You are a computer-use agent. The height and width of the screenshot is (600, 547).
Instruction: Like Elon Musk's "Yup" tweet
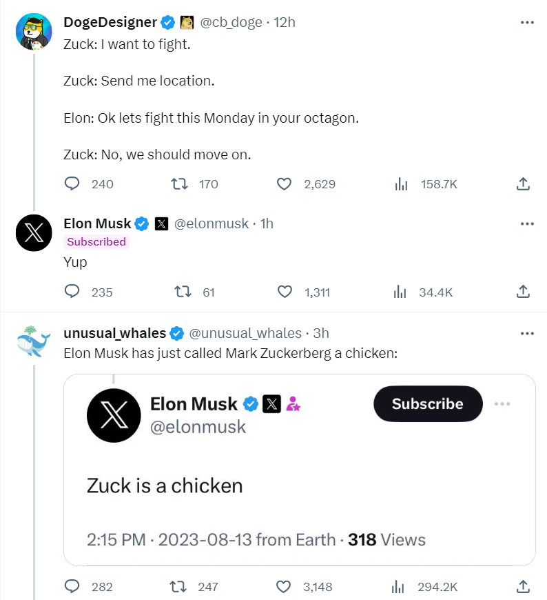coord(285,292)
